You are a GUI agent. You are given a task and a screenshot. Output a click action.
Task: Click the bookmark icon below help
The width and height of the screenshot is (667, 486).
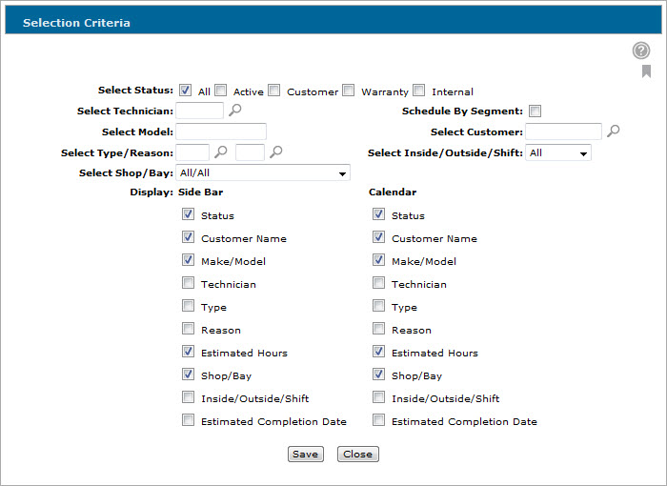click(x=646, y=71)
